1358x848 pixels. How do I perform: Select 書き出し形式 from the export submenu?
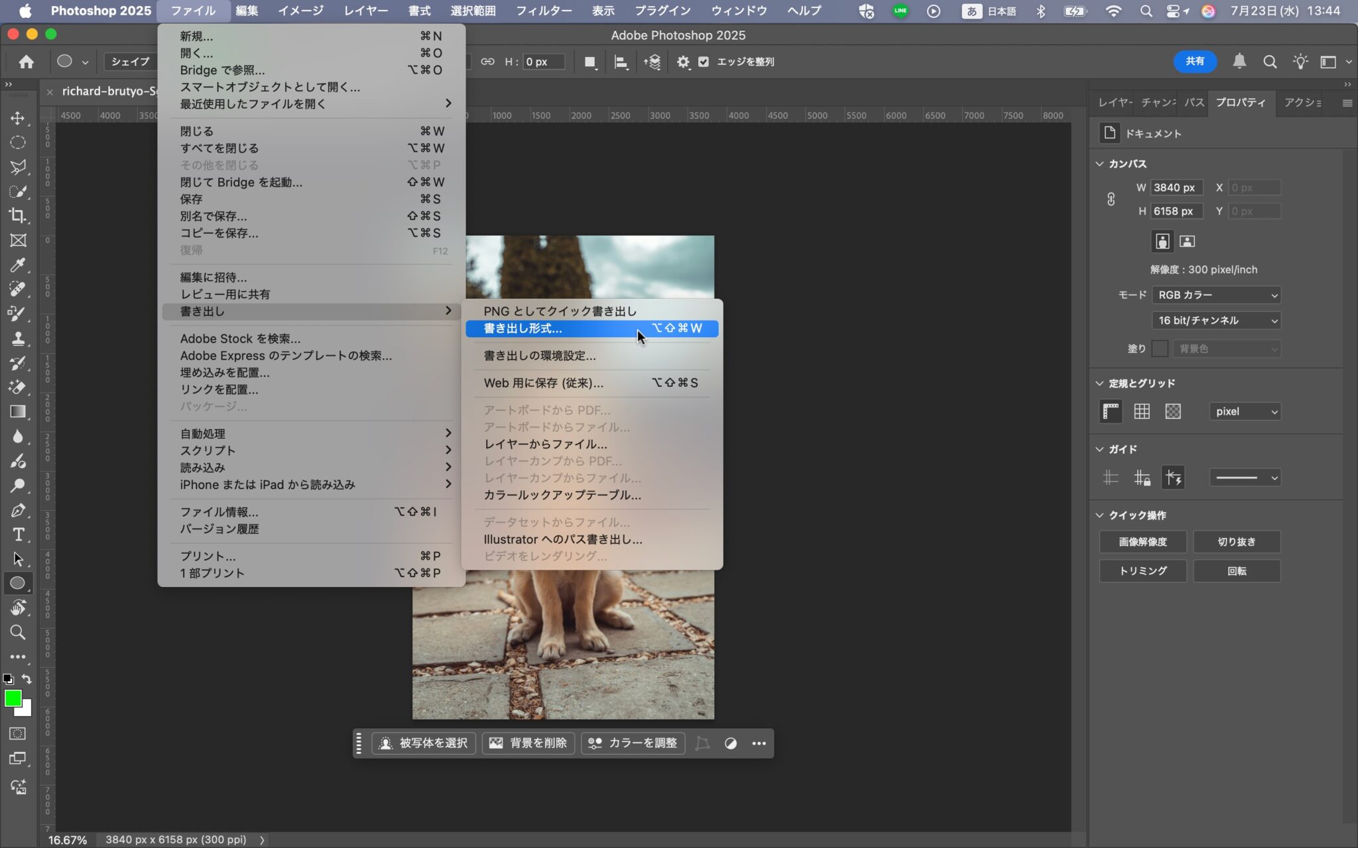click(521, 329)
